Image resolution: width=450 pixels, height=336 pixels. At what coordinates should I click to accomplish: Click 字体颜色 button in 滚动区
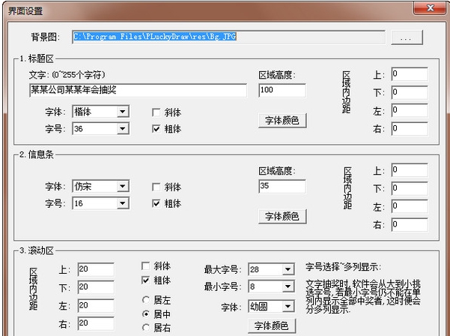coord(272,326)
